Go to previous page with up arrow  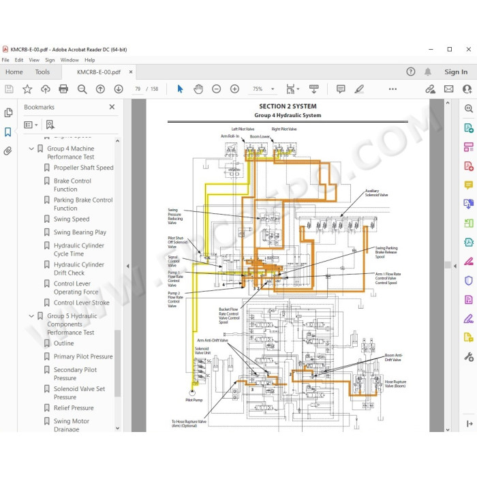[100, 89]
